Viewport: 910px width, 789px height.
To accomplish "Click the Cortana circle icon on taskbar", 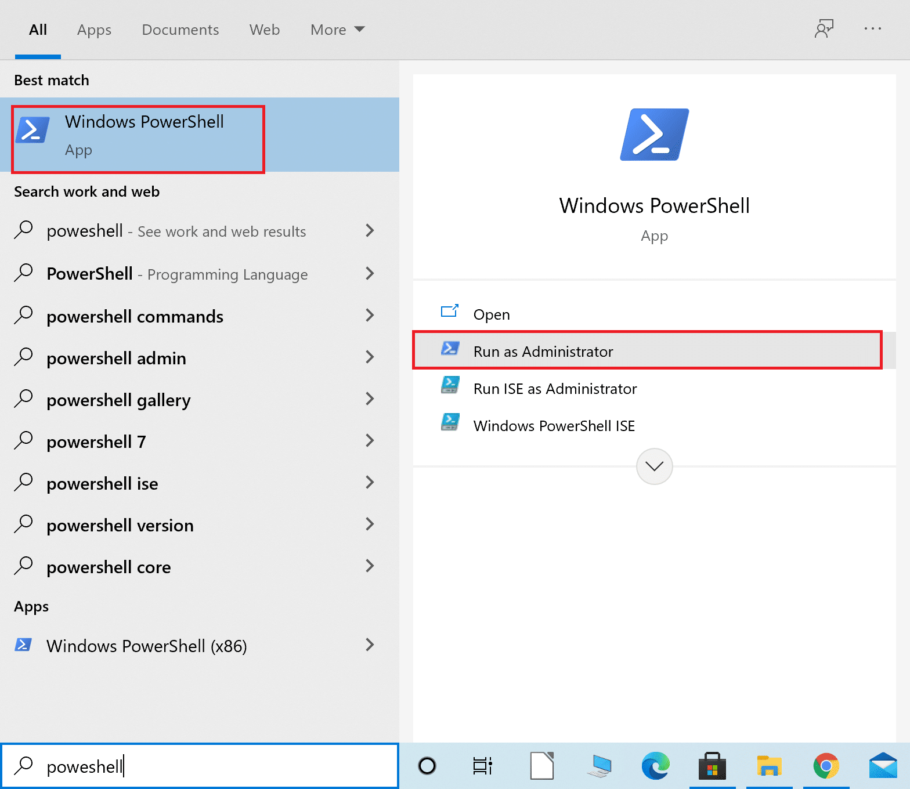I will (427, 766).
